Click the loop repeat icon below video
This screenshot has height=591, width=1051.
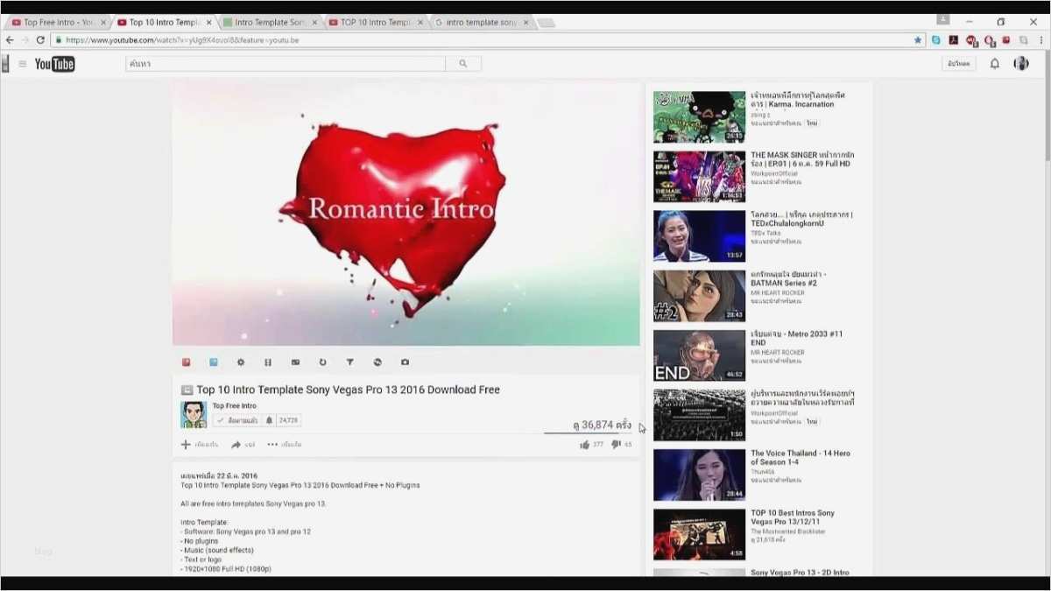pos(322,362)
